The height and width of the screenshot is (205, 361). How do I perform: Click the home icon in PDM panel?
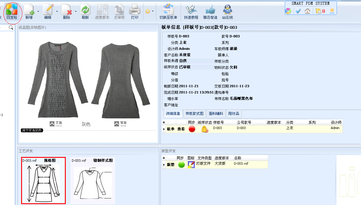tap(307, 11)
